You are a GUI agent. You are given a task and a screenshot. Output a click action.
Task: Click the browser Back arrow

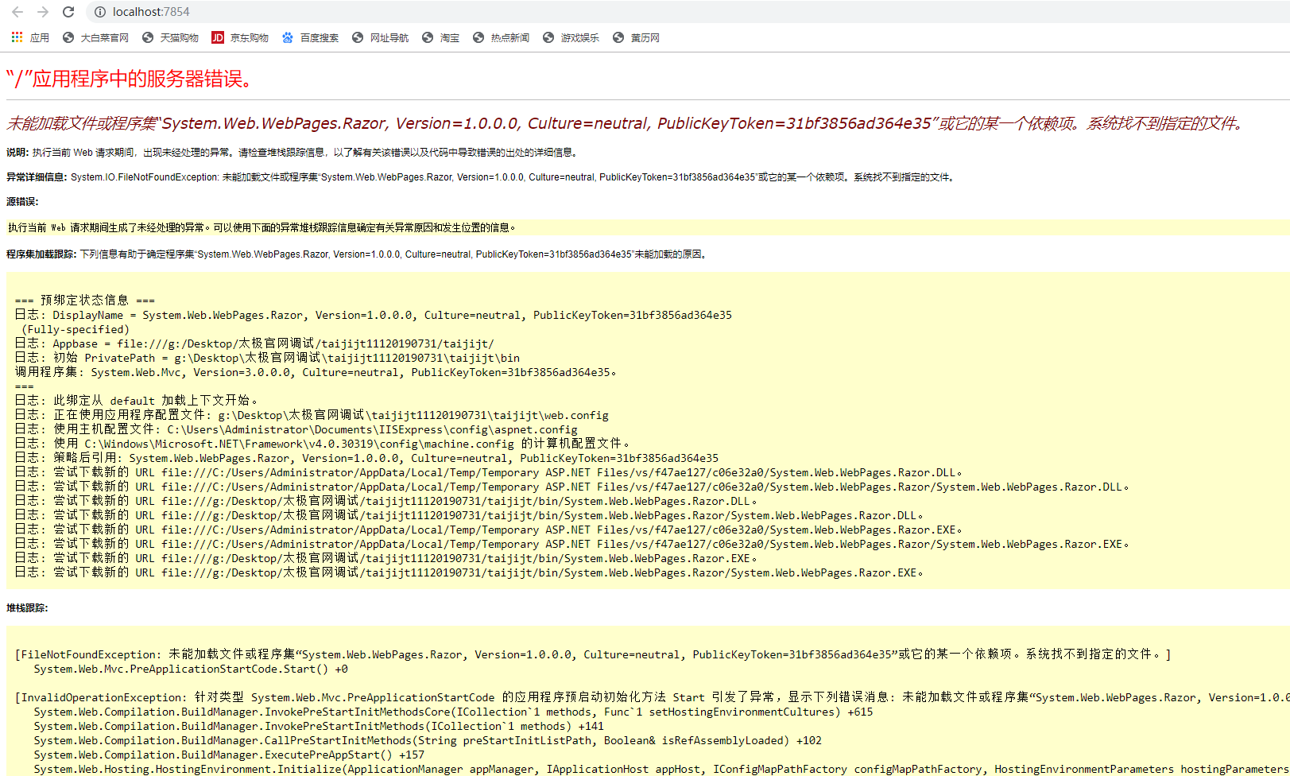pyautogui.click(x=17, y=12)
